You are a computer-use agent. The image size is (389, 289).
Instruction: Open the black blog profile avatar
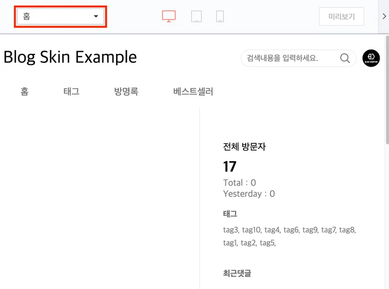point(371,58)
